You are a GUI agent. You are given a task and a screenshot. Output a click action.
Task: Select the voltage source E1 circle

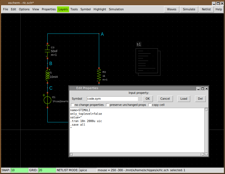[x=48, y=100]
